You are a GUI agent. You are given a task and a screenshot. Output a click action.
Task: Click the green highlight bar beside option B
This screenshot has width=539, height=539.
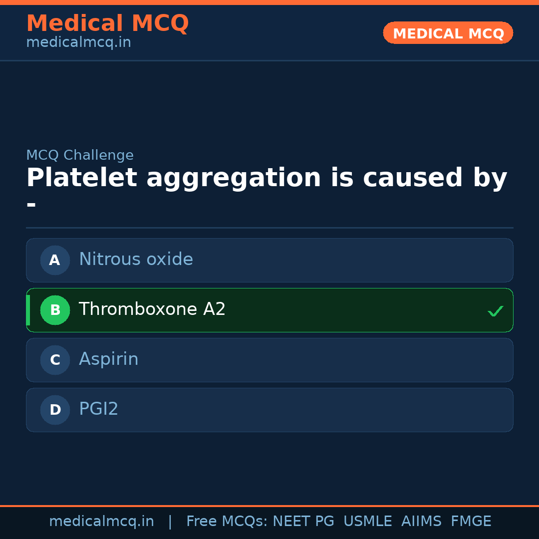point(28,310)
